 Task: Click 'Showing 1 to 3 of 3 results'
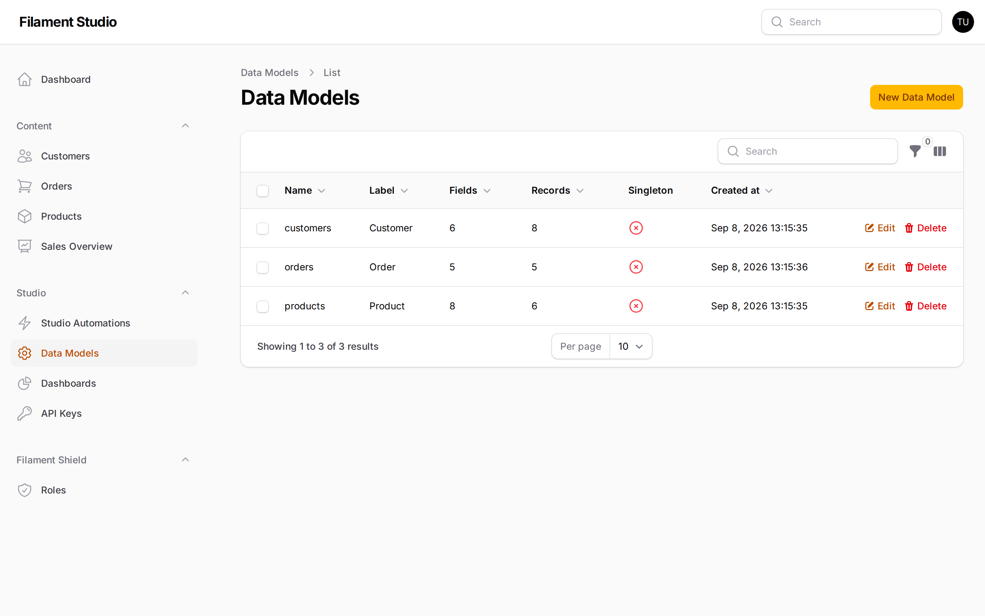pos(317,346)
